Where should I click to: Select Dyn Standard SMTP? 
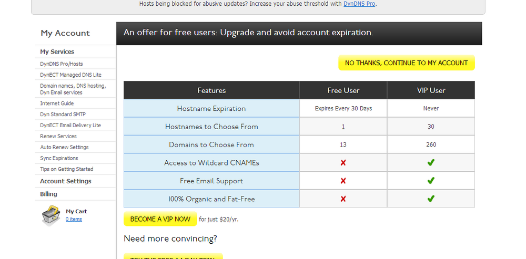click(63, 114)
